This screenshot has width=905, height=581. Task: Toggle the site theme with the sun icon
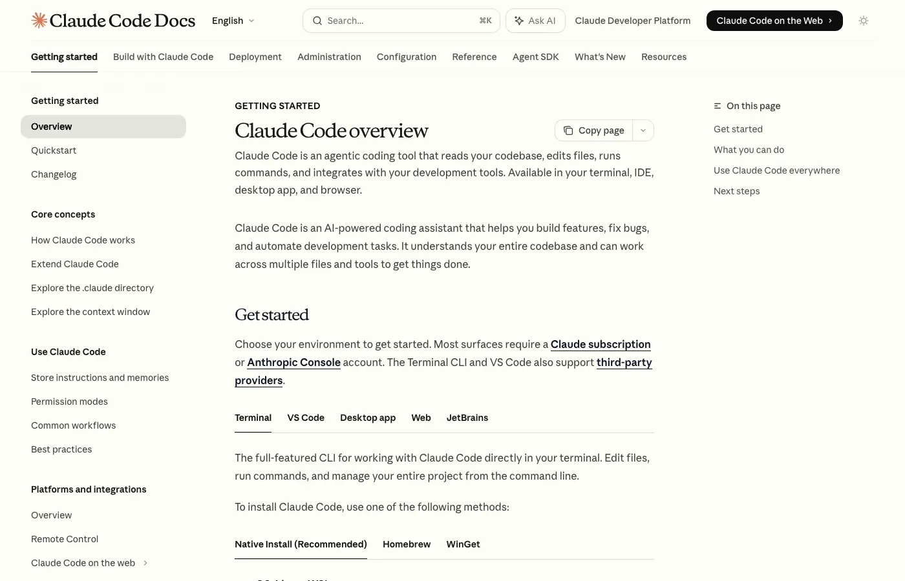(x=864, y=21)
